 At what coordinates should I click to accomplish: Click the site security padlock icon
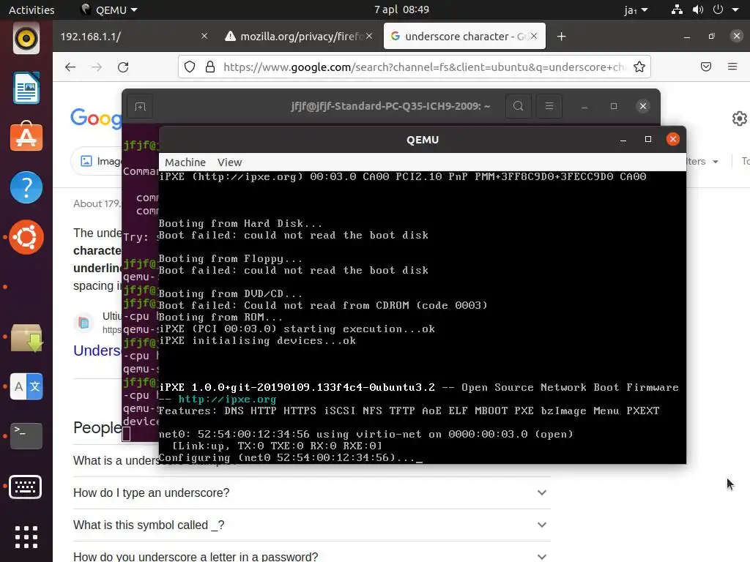[x=210, y=67]
